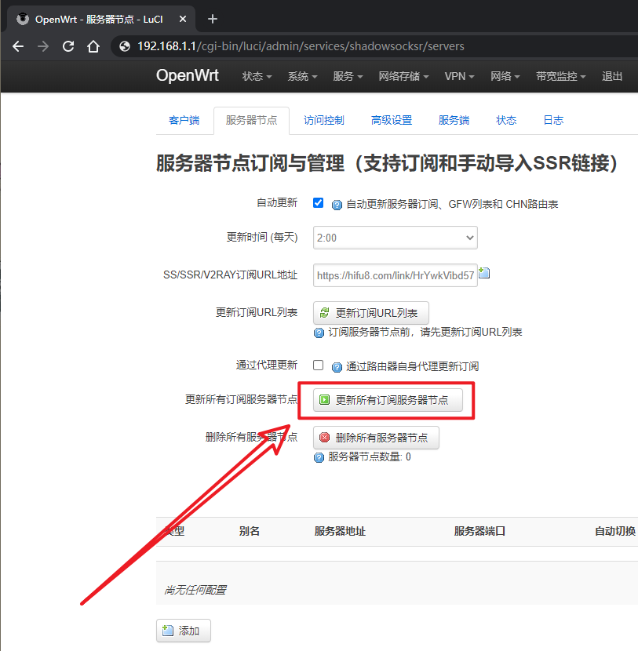Click the subscription URL input field
This screenshot has height=651, width=638.
pyautogui.click(x=395, y=275)
